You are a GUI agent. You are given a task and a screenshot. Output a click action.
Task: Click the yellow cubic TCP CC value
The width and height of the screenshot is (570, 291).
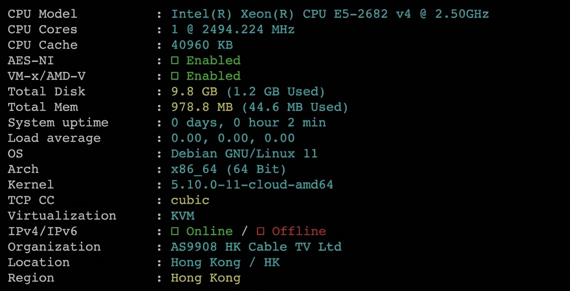190,200
